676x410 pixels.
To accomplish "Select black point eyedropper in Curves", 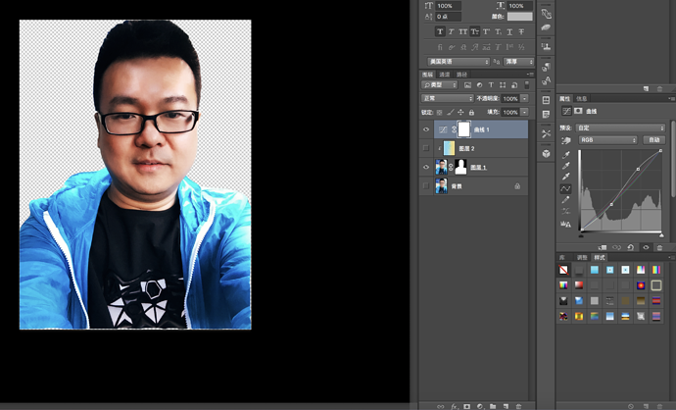I will (566, 155).
